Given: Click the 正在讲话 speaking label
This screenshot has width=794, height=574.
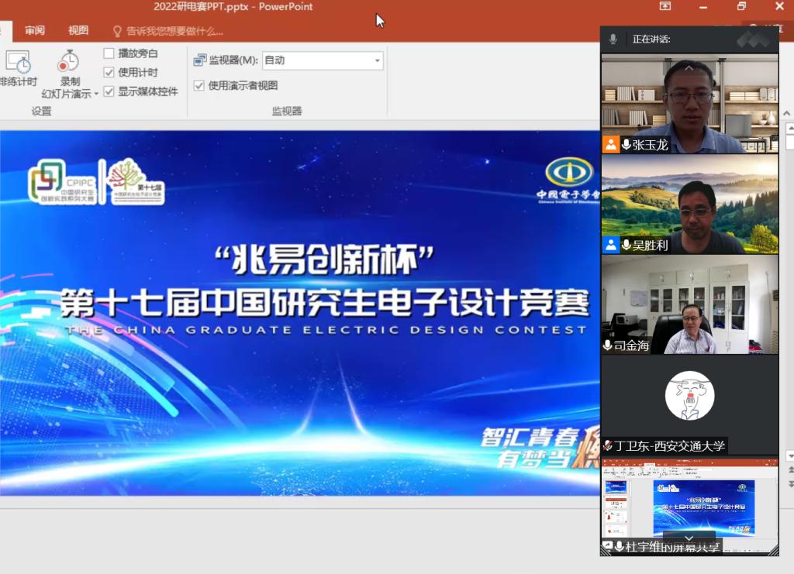Looking at the screenshot, I should (651, 39).
